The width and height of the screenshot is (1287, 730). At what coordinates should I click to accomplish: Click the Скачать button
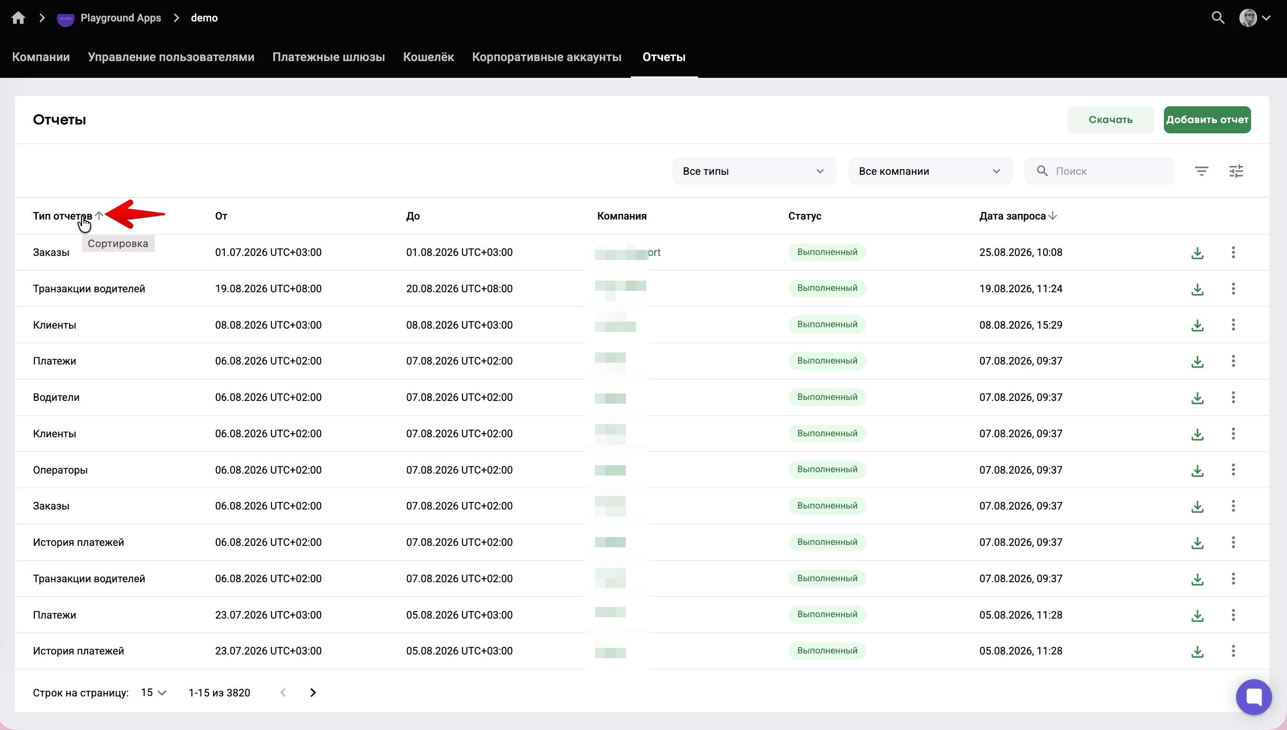pos(1110,120)
